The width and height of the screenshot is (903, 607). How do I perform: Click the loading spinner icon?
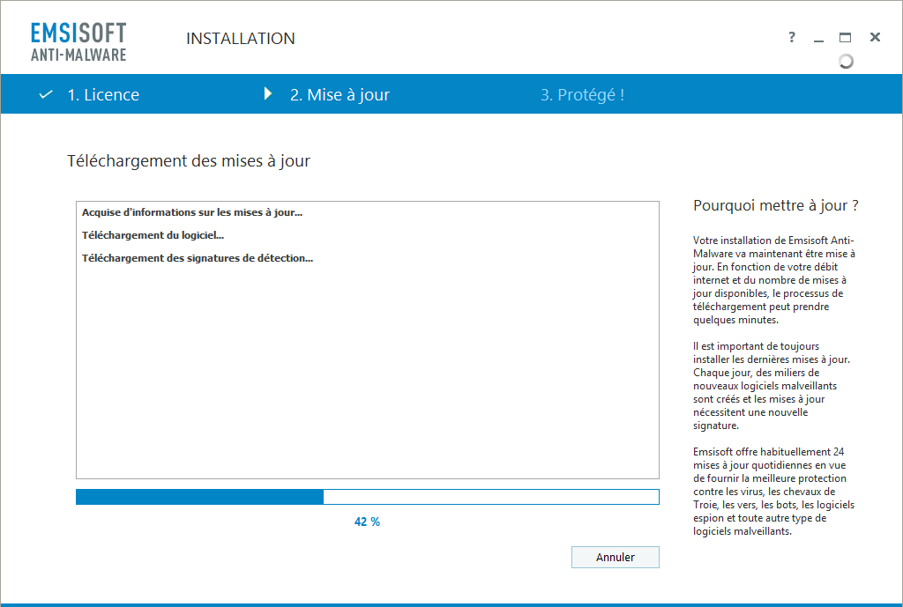pyautogui.click(x=846, y=61)
